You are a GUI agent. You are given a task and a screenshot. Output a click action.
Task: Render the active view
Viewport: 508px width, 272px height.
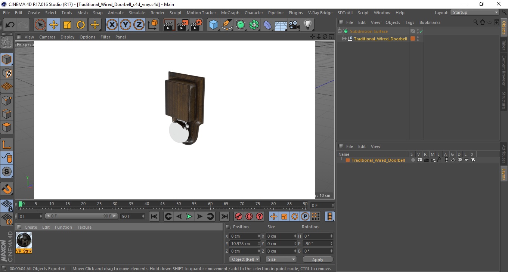click(x=170, y=25)
